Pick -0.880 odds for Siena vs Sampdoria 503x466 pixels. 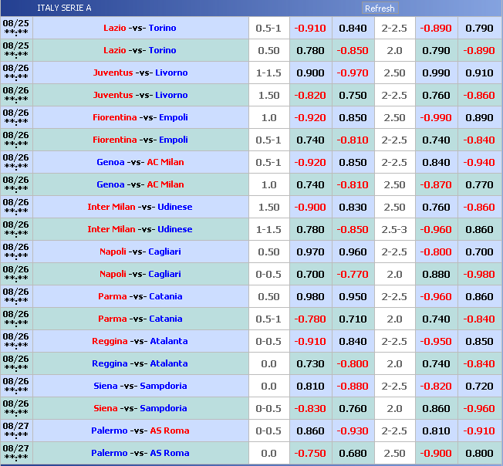[x=353, y=386]
